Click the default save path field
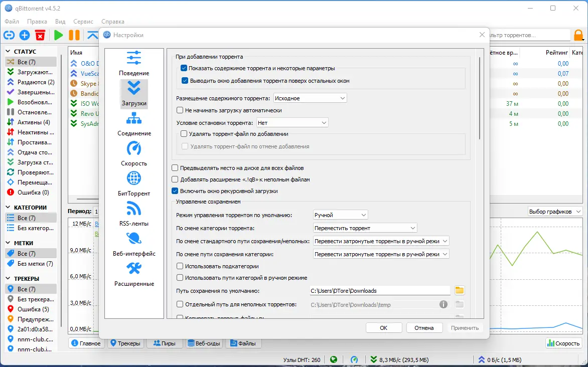588x367 pixels. 380,290
